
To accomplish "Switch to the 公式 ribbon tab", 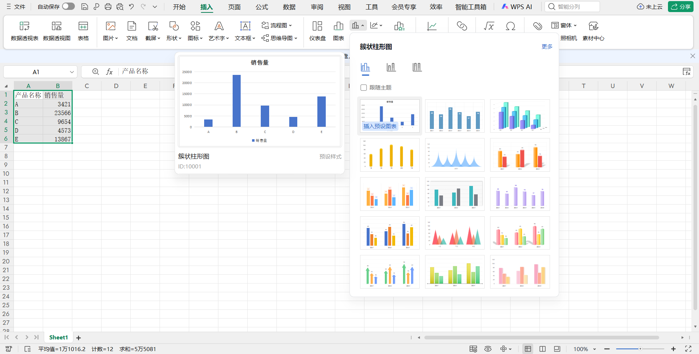I will pyautogui.click(x=261, y=7).
